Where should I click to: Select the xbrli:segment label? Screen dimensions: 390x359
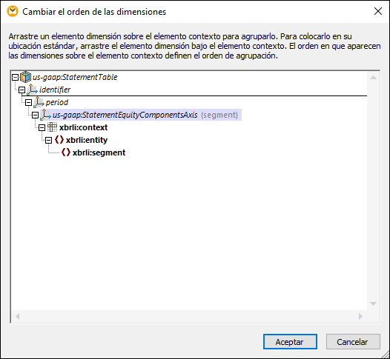(99, 152)
